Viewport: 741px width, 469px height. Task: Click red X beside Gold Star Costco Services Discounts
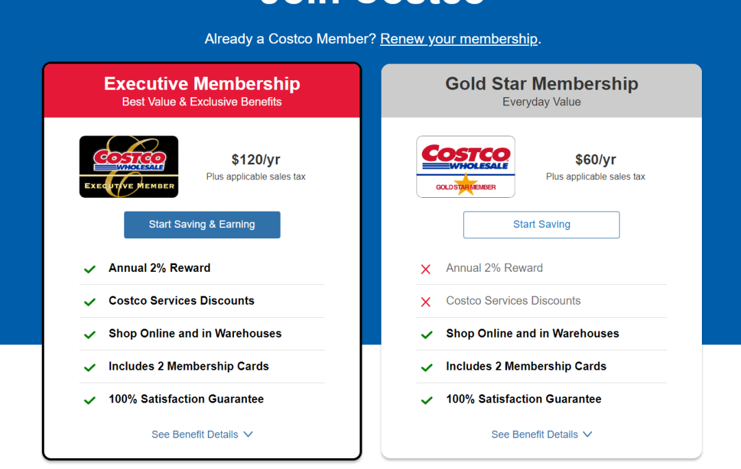pyautogui.click(x=426, y=302)
